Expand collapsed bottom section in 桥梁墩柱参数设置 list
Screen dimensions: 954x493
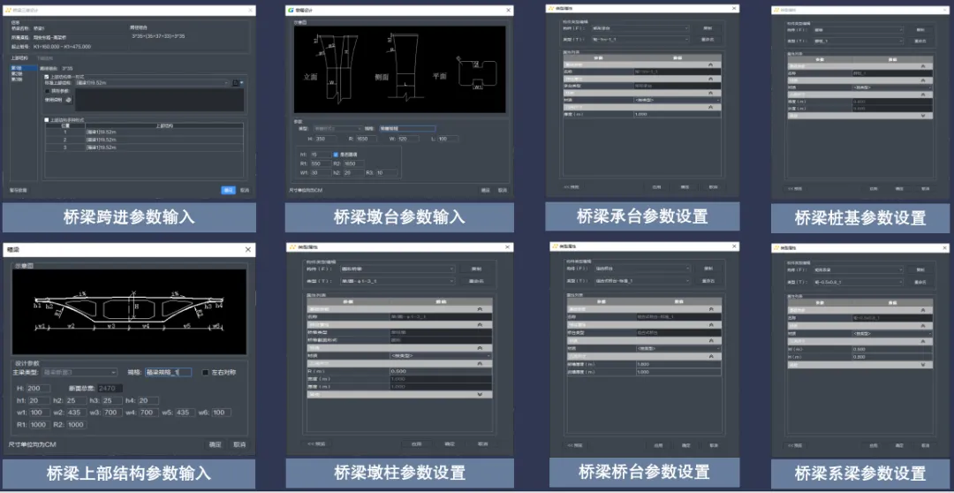pyautogui.click(x=481, y=394)
